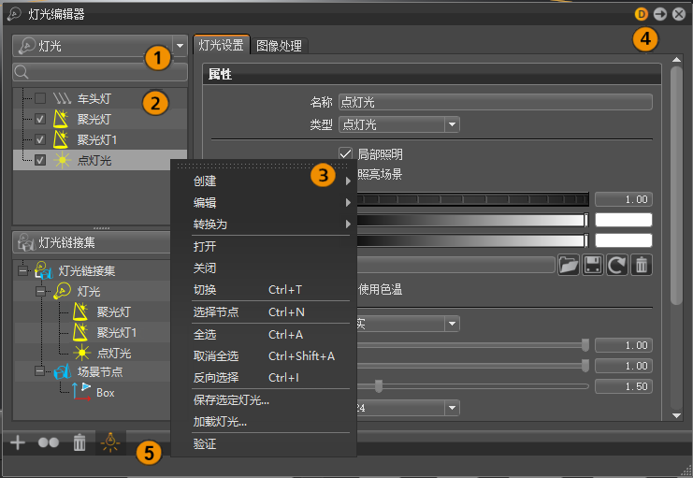Screen dimensions: 693x478
Task: Collapse the 属性 section header
Action: [432, 74]
